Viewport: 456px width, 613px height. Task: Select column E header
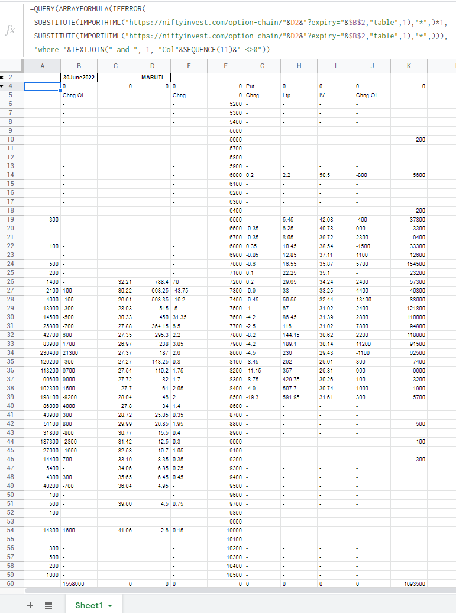coord(189,66)
